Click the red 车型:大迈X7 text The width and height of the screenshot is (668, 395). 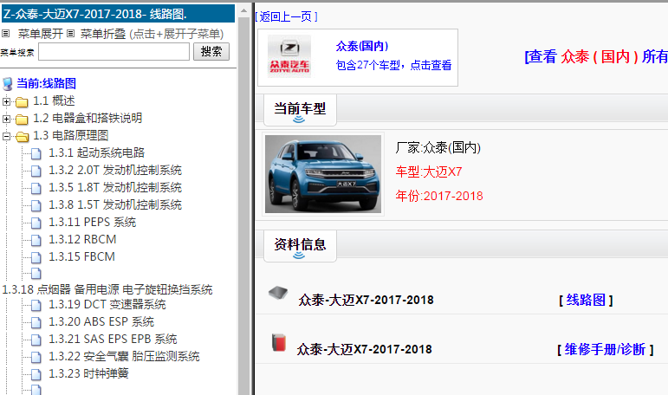(x=429, y=172)
